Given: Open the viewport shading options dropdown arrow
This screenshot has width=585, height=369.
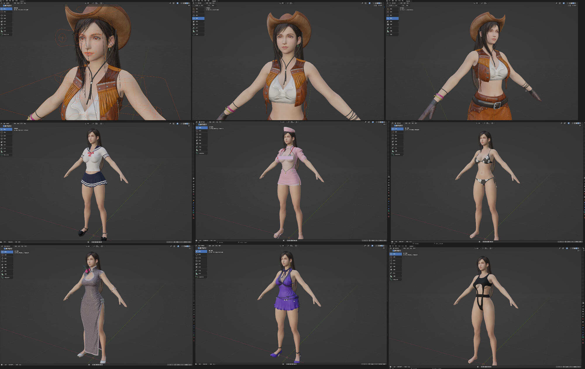Looking at the screenshot, I should [191, 4].
